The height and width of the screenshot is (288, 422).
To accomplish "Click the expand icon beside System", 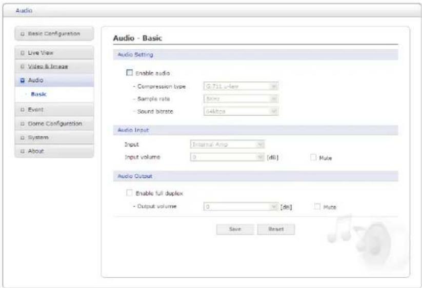I will 23,137.
